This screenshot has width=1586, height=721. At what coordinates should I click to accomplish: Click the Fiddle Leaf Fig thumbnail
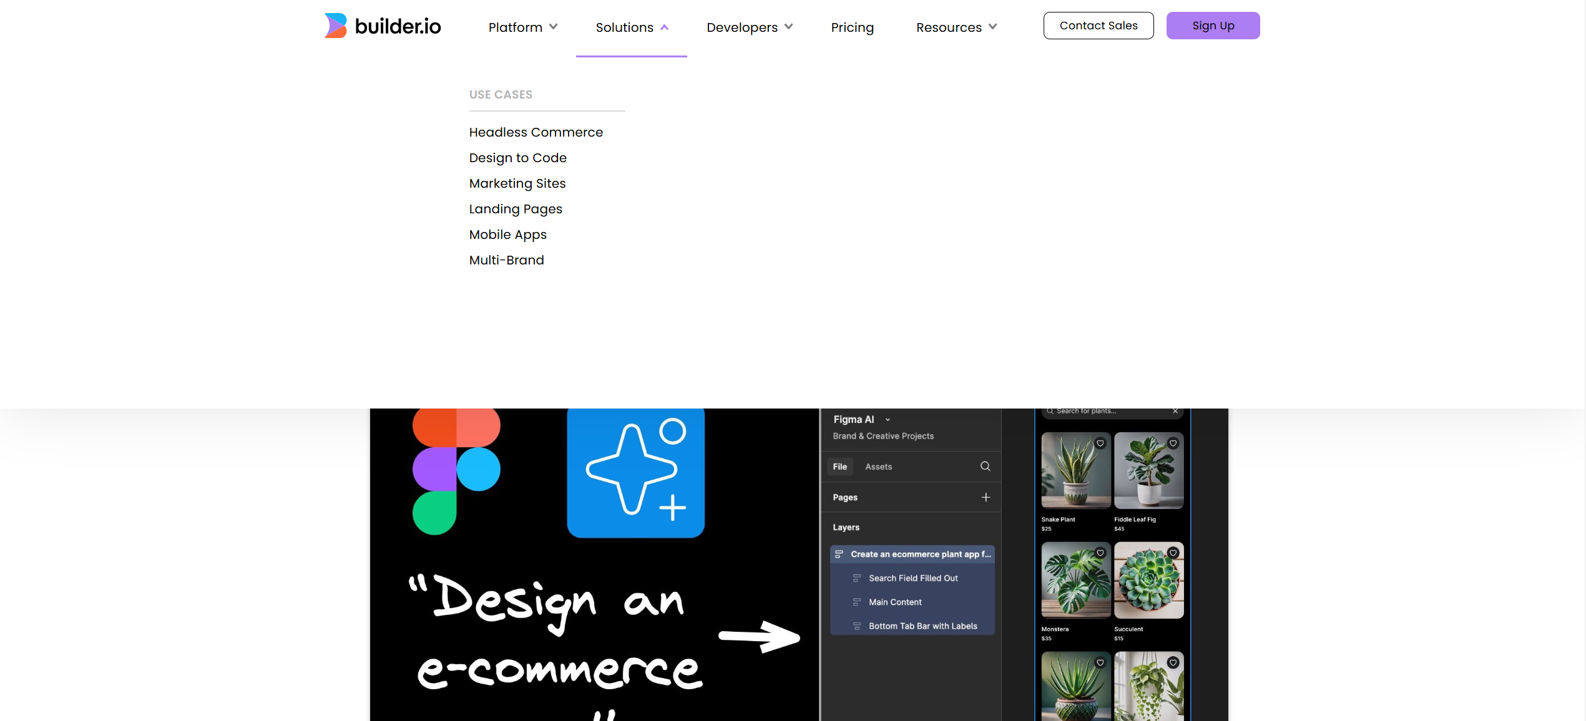point(1148,470)
